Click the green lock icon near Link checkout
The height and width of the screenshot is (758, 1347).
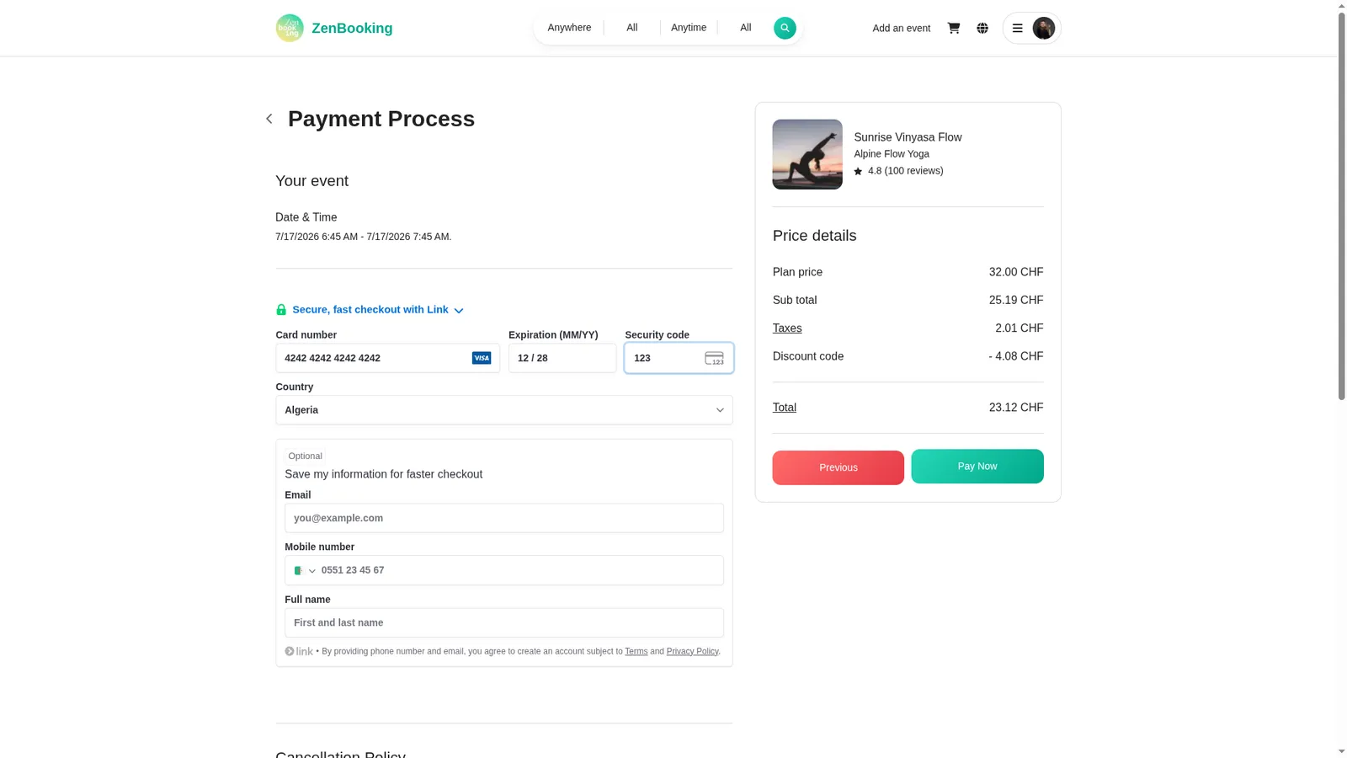pyautogui.click(x=281, y=310)
